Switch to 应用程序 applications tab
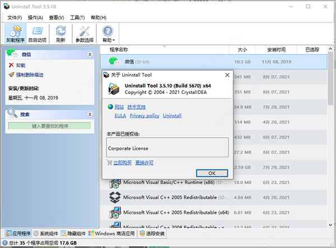The image size is (336, 248). 18,233
